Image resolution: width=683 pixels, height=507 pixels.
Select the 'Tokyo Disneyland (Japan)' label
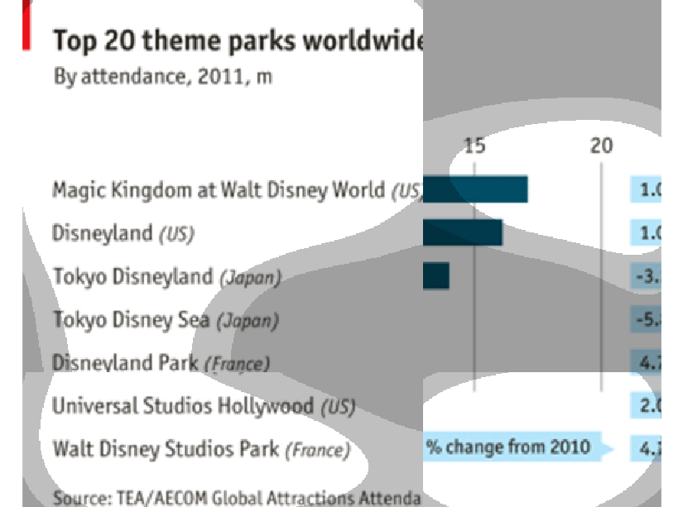pos(167,277)
